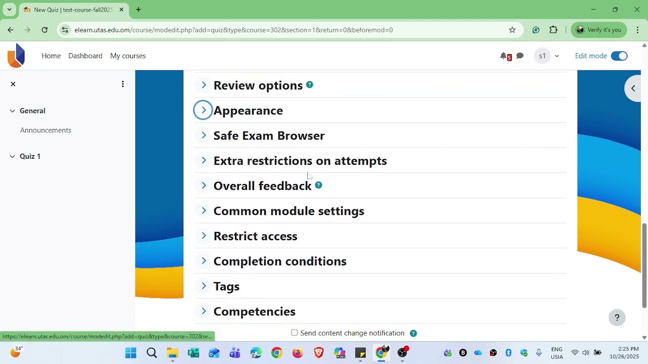Open Outlook from the taskbar
This screenshot has width=648, height=364.
pyautogui.click(x=214, y=353)
